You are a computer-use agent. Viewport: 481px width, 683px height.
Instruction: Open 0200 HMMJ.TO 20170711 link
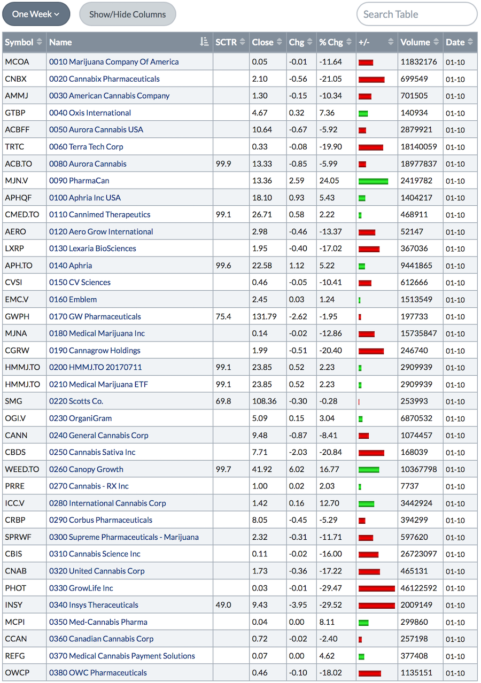[x=96, y=367]
